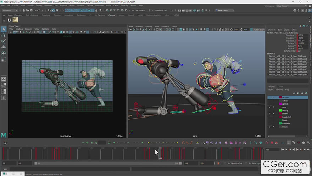Viewport: 312px width, 176px height.
Task: Create a new scene from the status line
Action: click(23, 10)
